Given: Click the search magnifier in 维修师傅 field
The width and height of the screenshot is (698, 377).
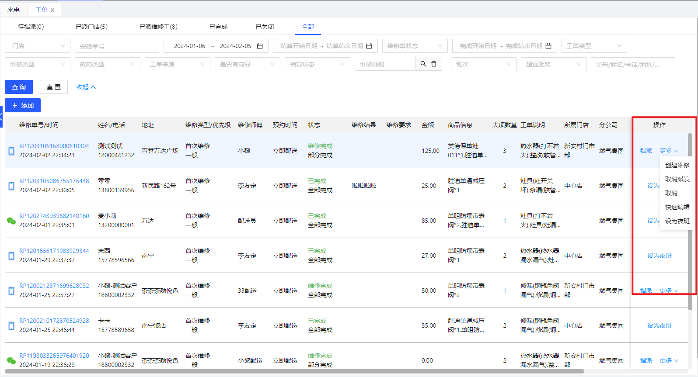Looking at the screenshot, I should click(x=423, y=64).
